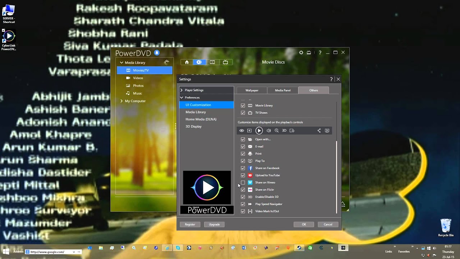Click the Register button
Viewport: 460px width, 259px height.
click(x=190, y=224)
